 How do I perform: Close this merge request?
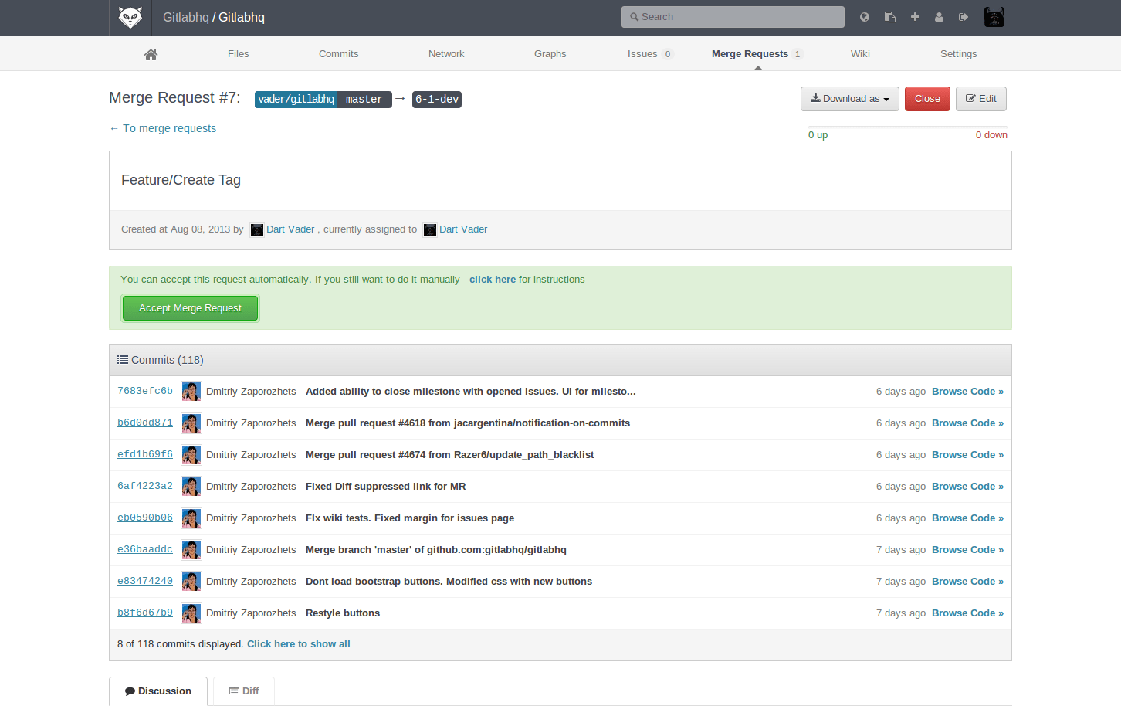(927, 98)
